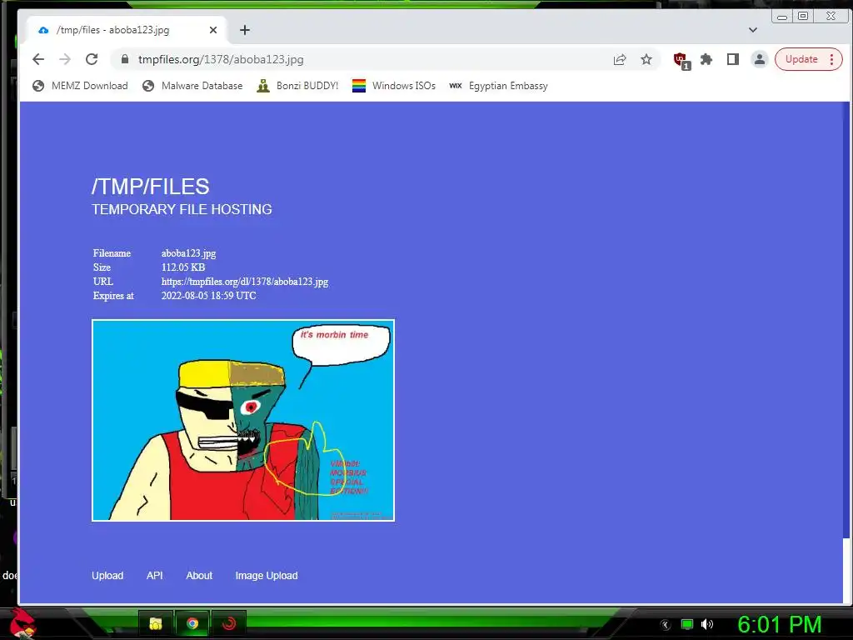Go back to the previous page
The width and height of the screenshot is (853, 640).
click(x=38, y=59)
